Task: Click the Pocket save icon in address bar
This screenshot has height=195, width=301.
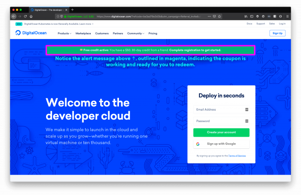Action: [214, 16]
